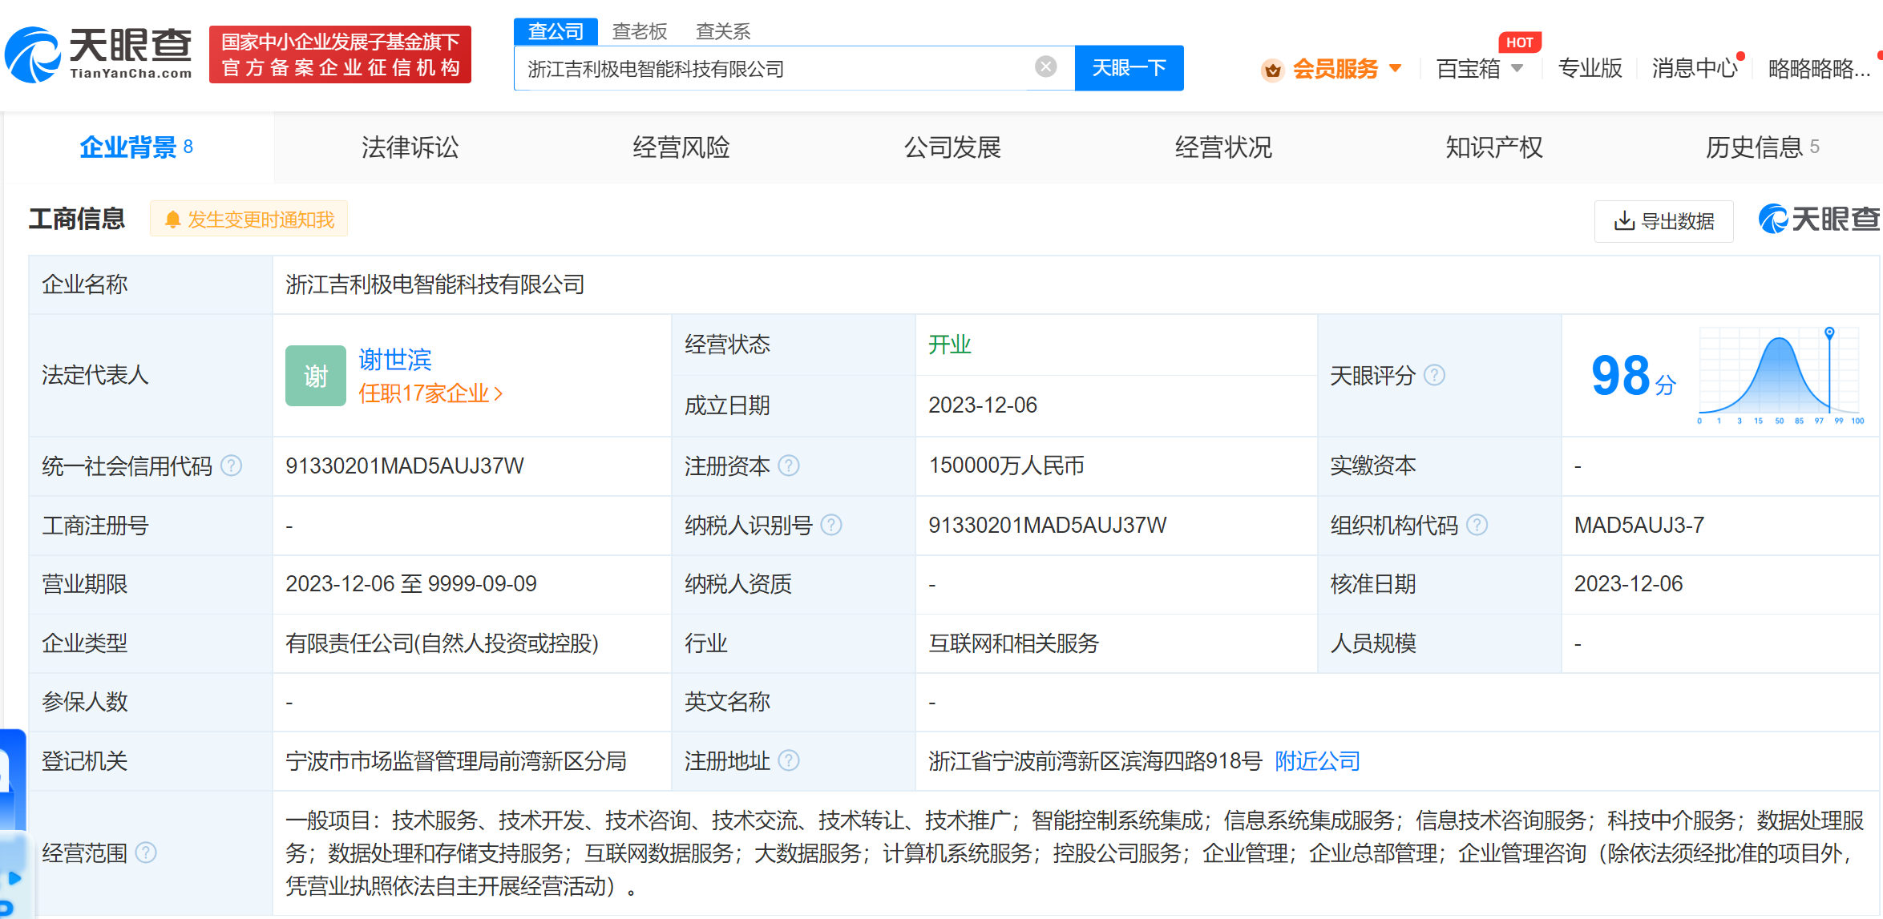Expand the 会员服务 dropdown arrow
1883x919 pixels.
(x=1395, y=69)
